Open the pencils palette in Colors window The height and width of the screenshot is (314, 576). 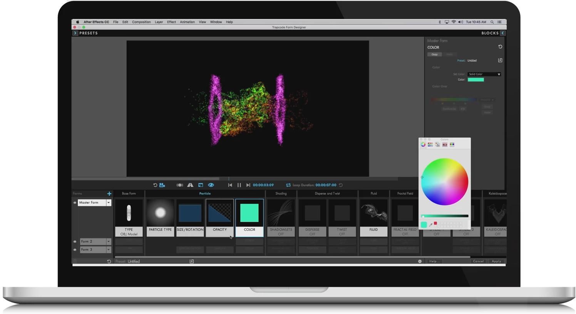coord(452,144)
